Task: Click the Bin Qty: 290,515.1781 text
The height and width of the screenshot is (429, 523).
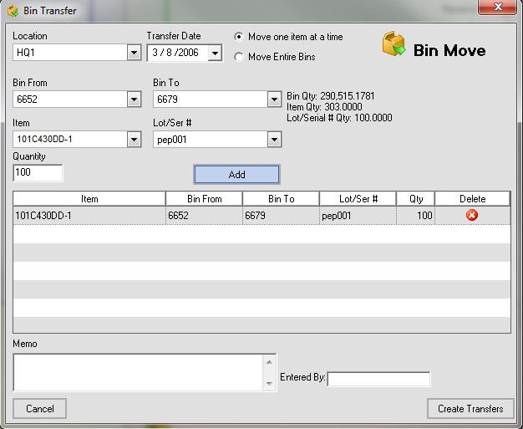Action: tap(331, 96)
